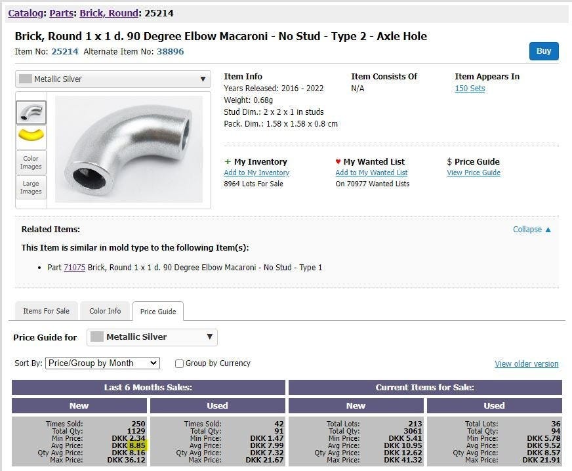Switch to the Items For Sale tab

click(46, 311)
